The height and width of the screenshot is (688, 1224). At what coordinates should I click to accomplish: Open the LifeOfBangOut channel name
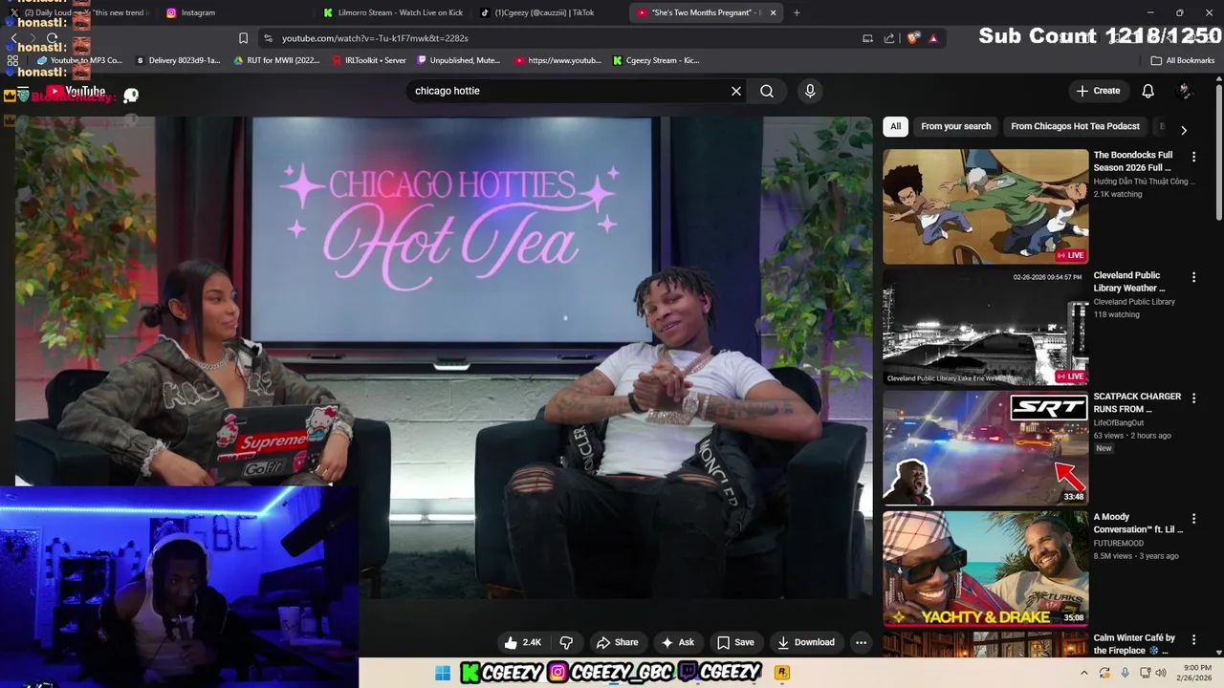[x=1119, y=422]
